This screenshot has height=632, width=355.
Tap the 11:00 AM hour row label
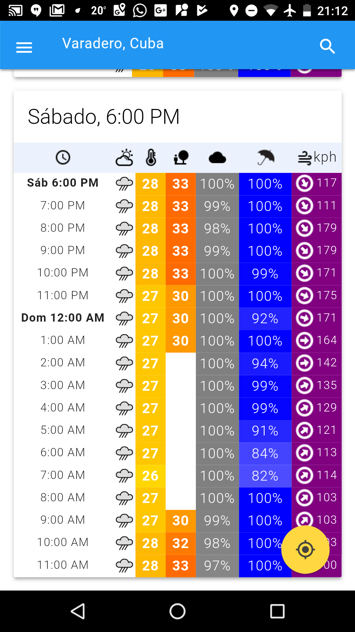click(x=63, y=565)
